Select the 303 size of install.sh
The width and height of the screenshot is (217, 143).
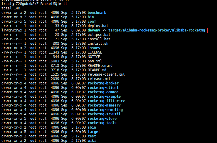(56, 44)
